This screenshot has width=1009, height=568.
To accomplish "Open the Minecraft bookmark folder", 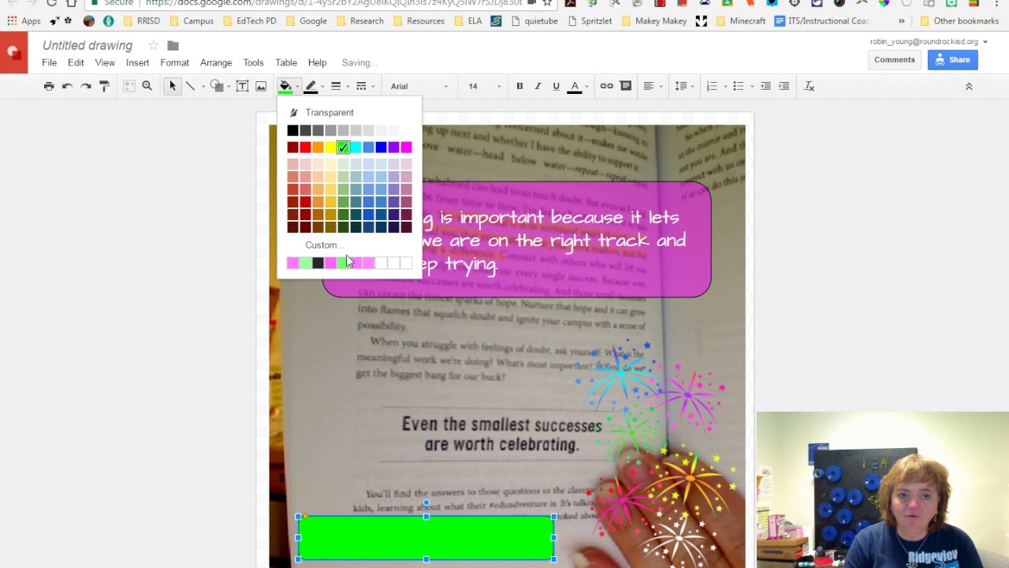I will 740,21.
